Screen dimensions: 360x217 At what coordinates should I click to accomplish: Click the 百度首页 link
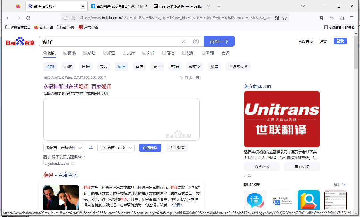[x=306, y=41]
